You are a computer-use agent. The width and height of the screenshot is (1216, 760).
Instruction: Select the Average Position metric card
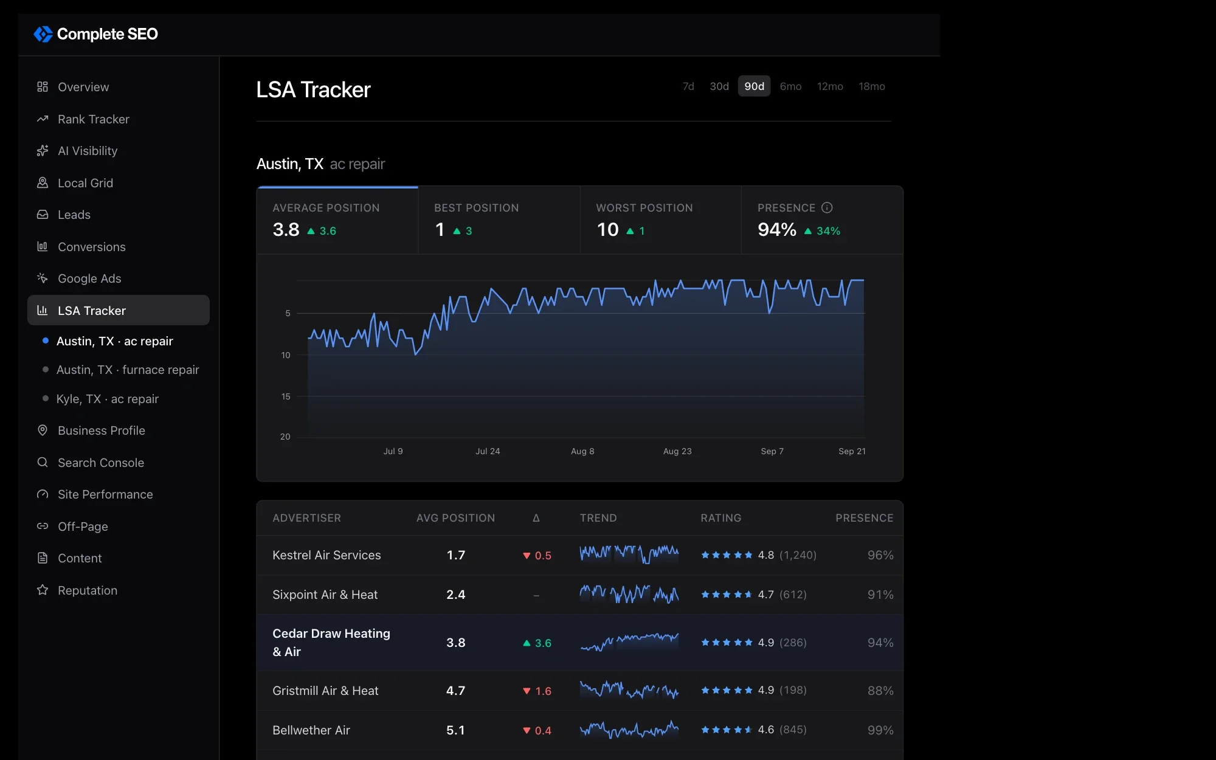pos(337,220)
